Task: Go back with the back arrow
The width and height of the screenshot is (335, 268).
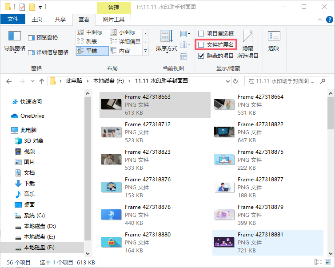Action: pos(9,81)
